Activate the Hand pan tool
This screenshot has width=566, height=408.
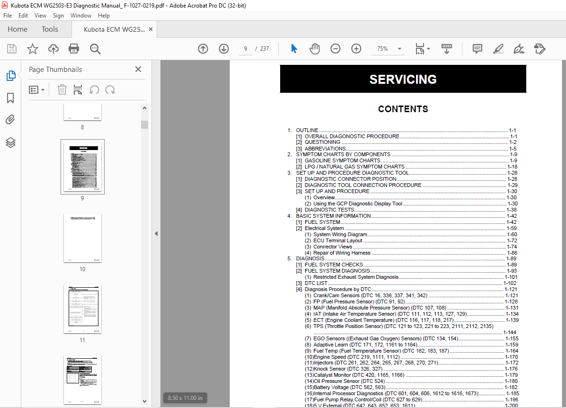(x=315, y=49)
